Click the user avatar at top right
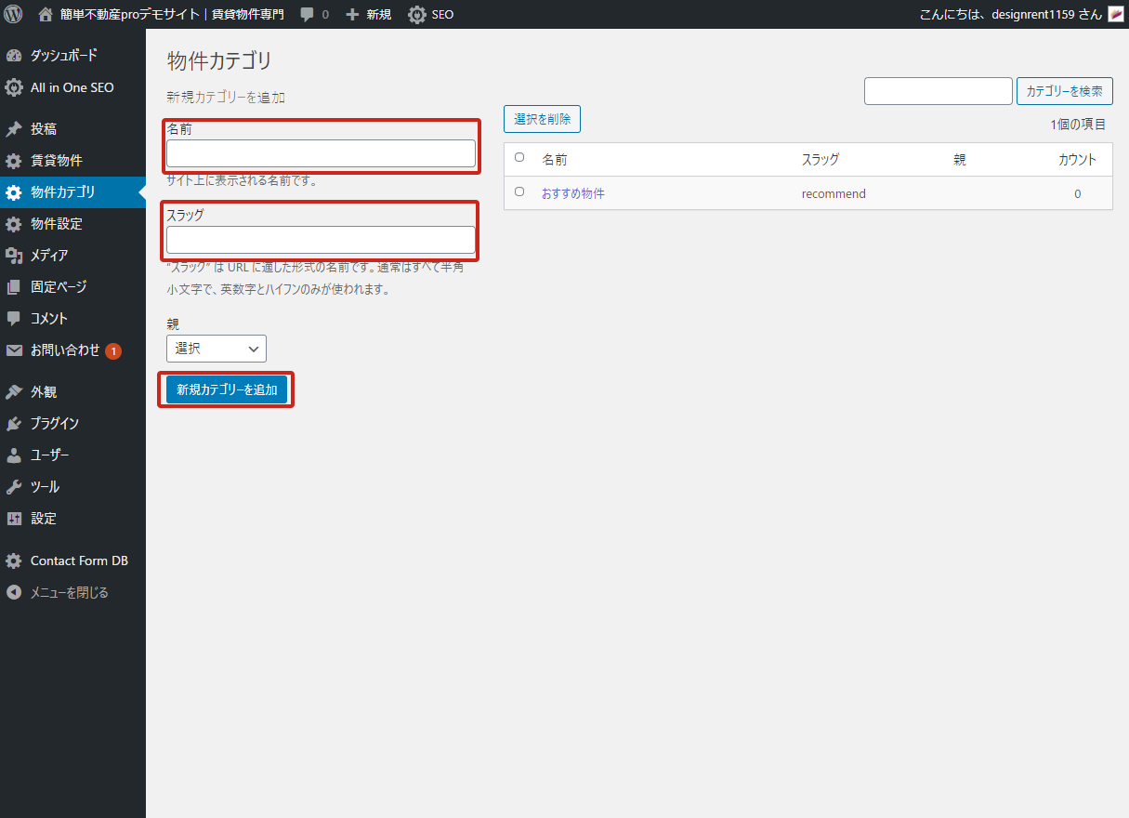This screenshot has width=1129, height=818. coord(1116,14)
